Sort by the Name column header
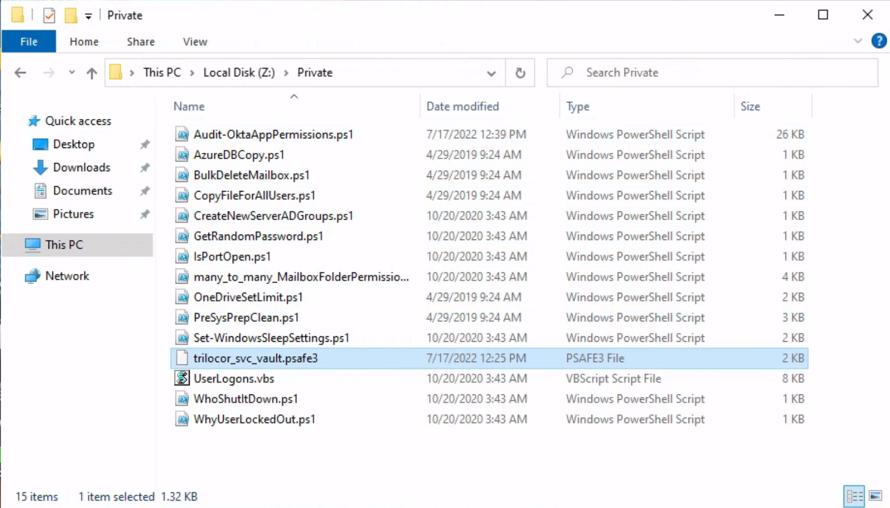 (189, 107)
